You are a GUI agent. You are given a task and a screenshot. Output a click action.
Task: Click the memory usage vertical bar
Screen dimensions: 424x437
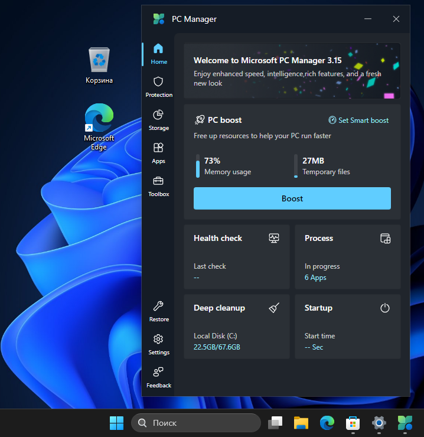198,166
